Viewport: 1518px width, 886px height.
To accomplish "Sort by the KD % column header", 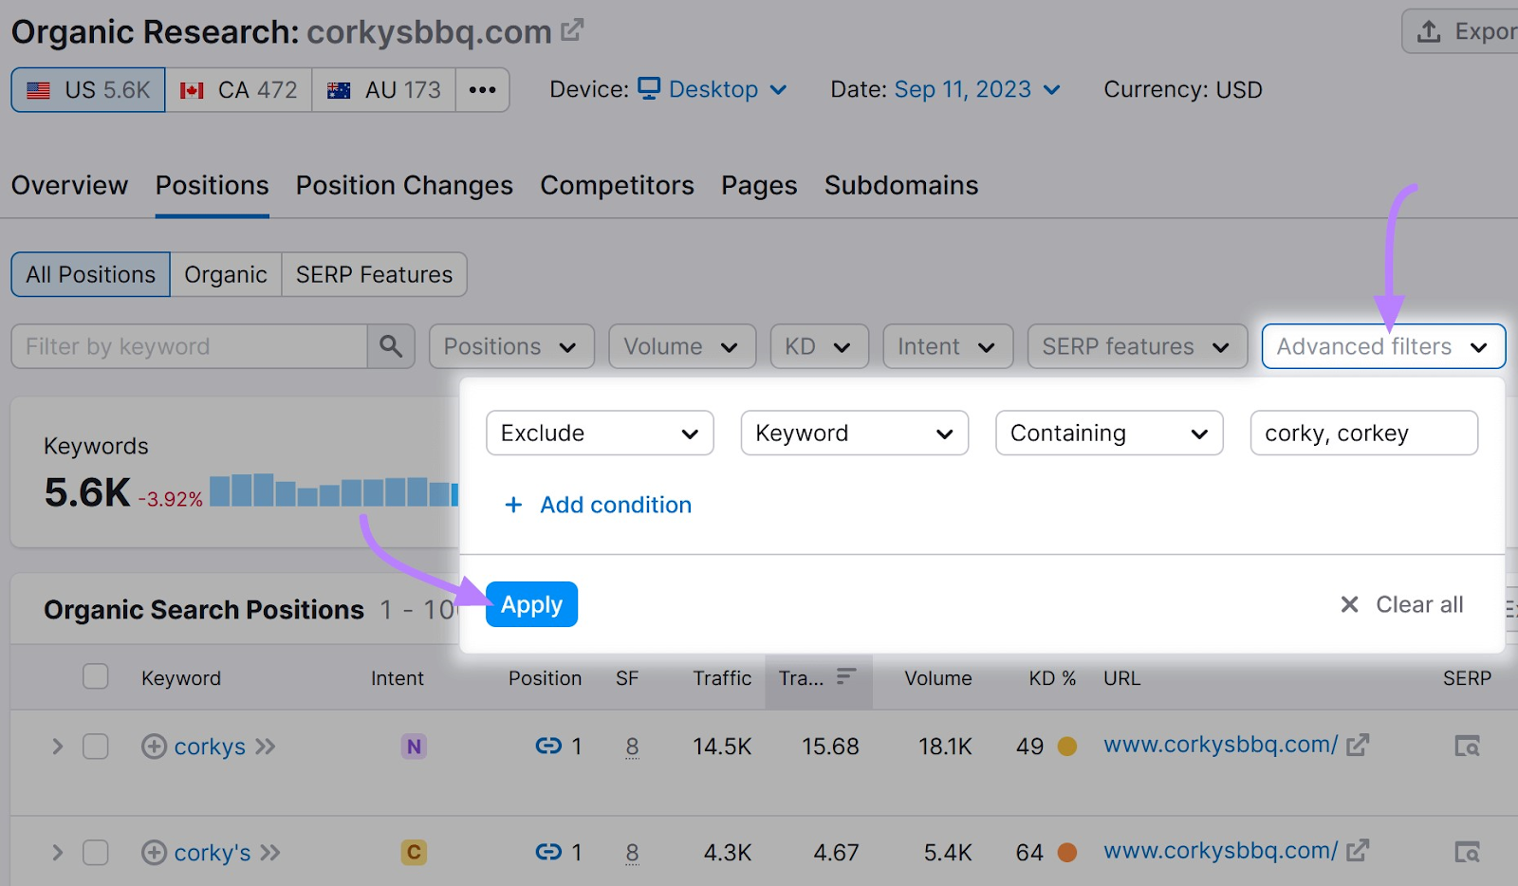I will [x=1052, y=678].
